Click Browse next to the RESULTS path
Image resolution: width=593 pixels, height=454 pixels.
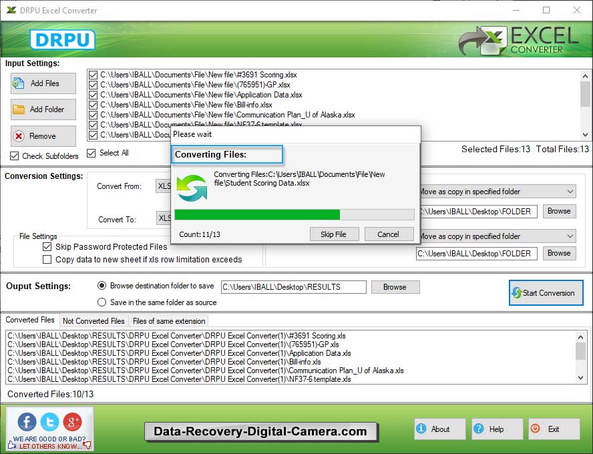point(395,287)
